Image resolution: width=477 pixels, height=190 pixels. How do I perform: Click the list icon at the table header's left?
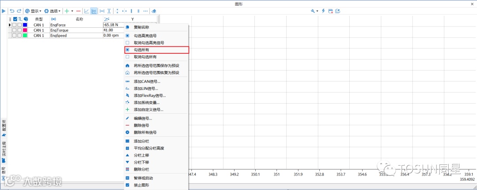pyautogui.click(x=10, y=19)
